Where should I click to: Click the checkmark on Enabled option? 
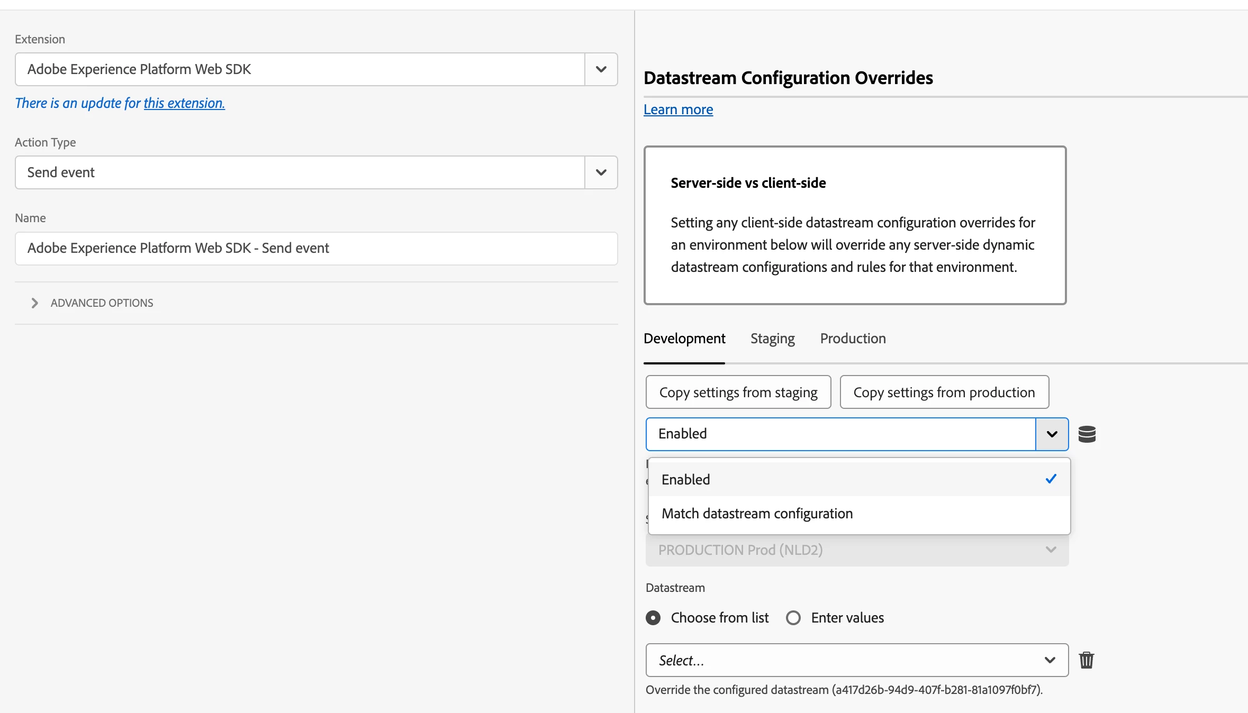1051,479
